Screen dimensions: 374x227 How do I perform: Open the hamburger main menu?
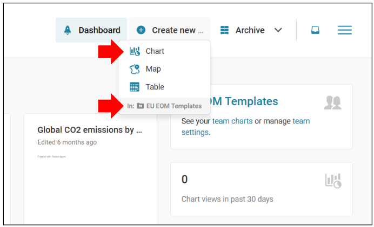pyautogui.click(x=345, y=30)
